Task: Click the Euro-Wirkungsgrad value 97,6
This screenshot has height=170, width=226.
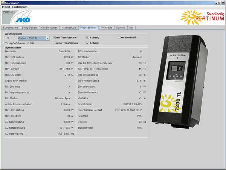Action: click(x=139, y=81)
